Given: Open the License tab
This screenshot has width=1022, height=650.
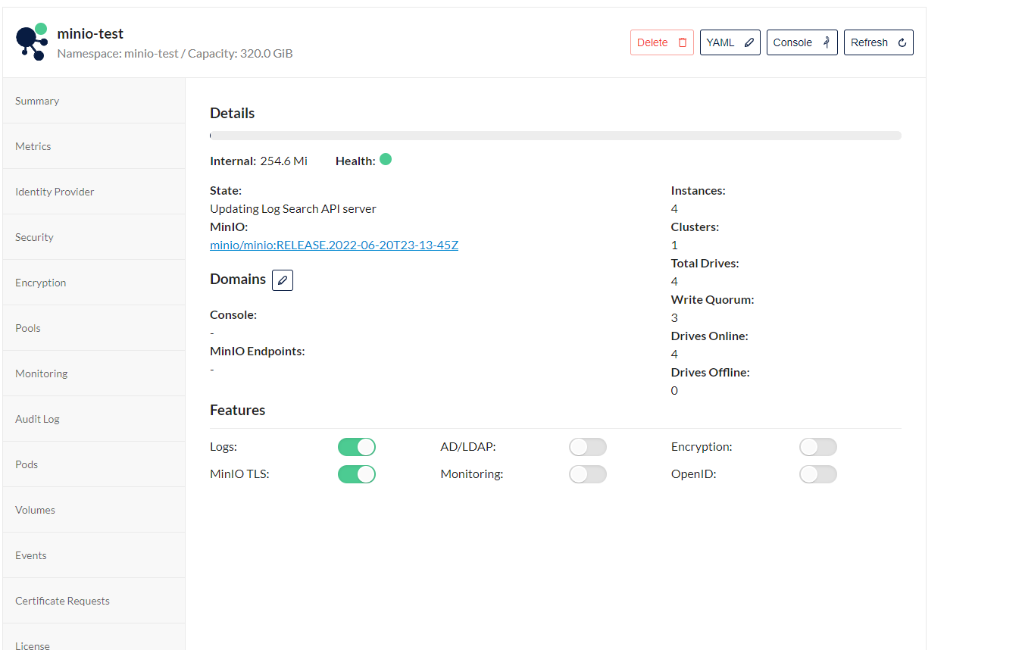Looking at the screenshot, I should (94, 637).
